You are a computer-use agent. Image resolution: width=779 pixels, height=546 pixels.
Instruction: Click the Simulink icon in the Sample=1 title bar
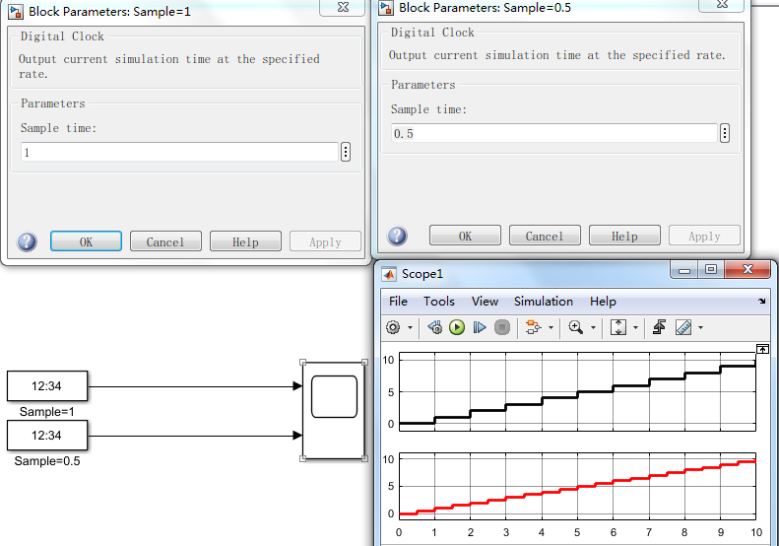pyautogui.click(x=16, y=12)
